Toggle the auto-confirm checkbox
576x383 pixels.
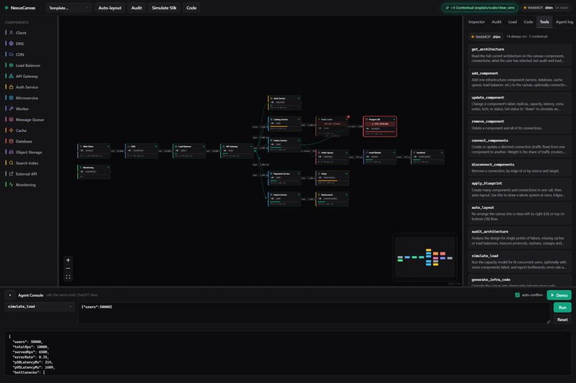pyautogui.click(x=517, y=295)
